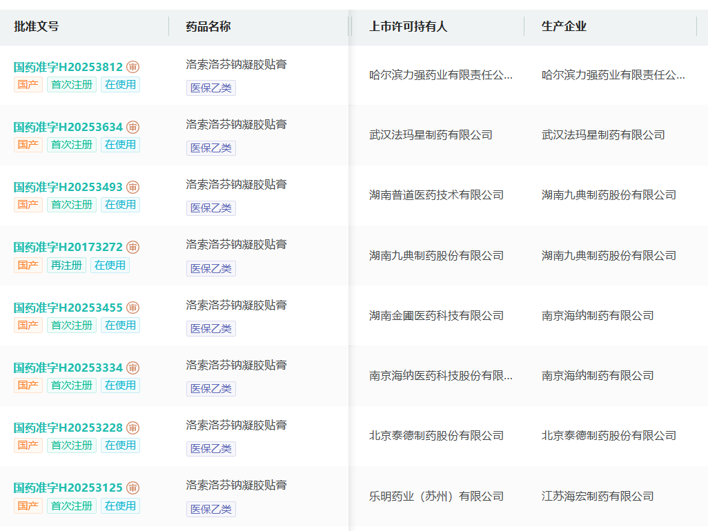Viewport: 708px width, 531px height.
Task: Click the 首次注册 tag under H20253455
Action: pyautogui.click(x=71, y=325)
